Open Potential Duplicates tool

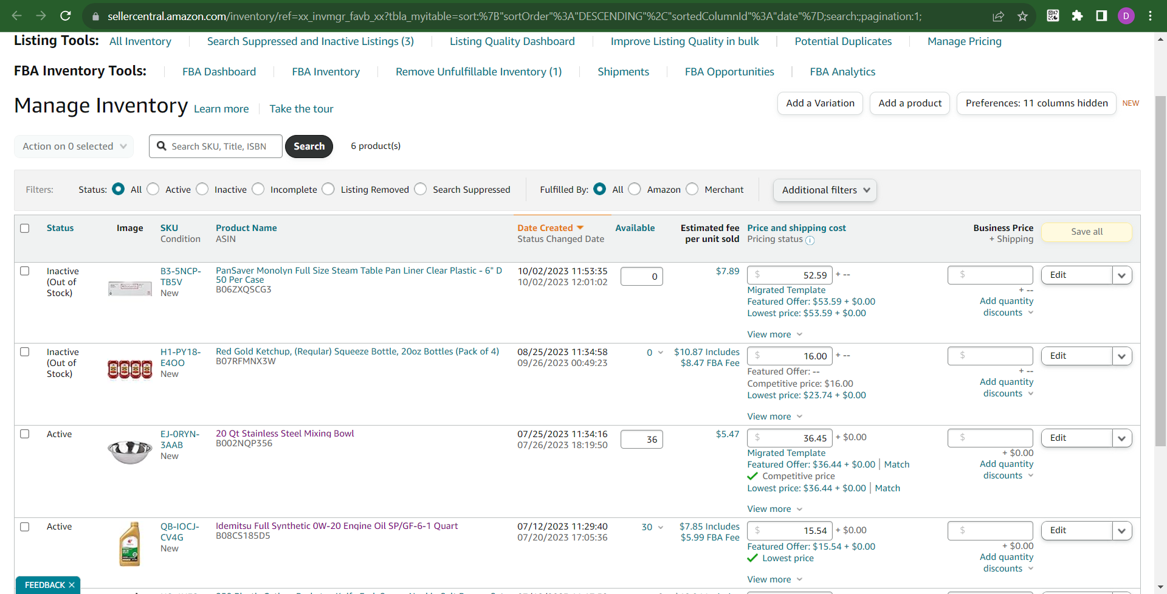[844, 41]
